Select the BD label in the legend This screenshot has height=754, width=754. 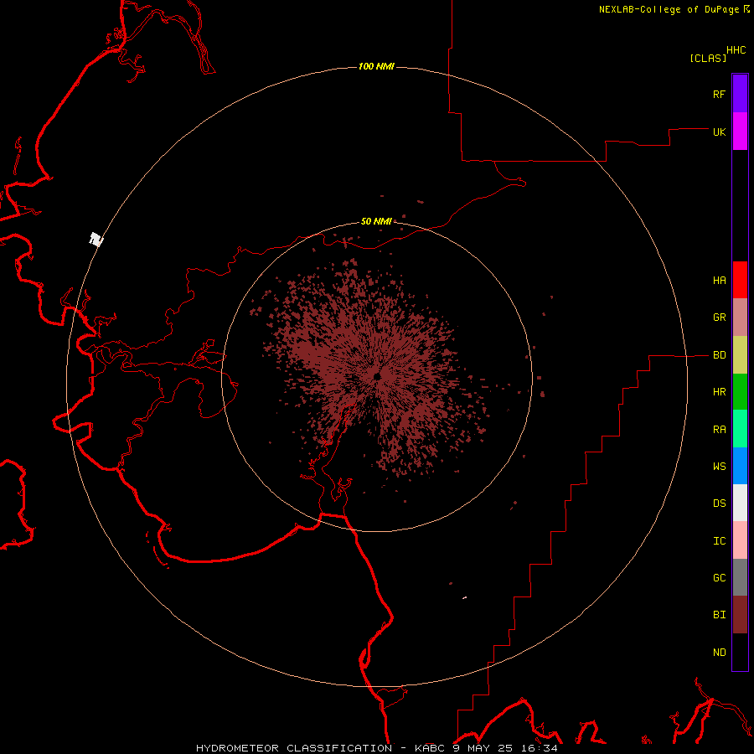(719, 355)
